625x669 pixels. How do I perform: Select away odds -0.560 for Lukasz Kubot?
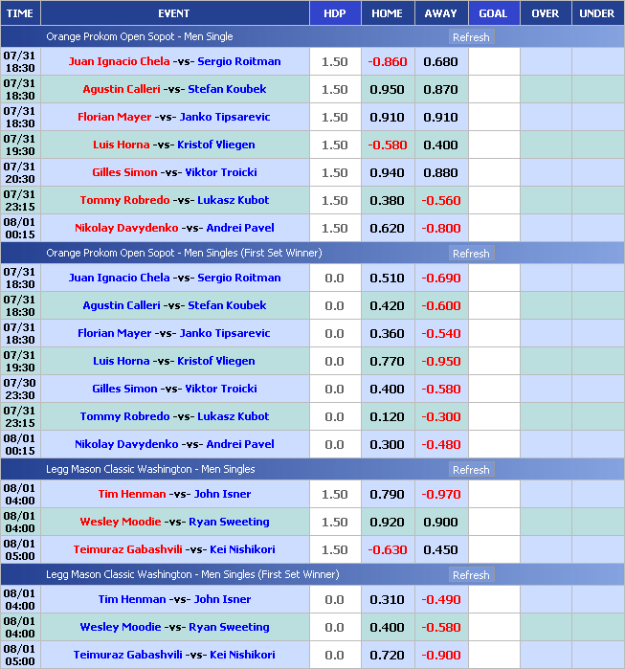click(440, 200)
